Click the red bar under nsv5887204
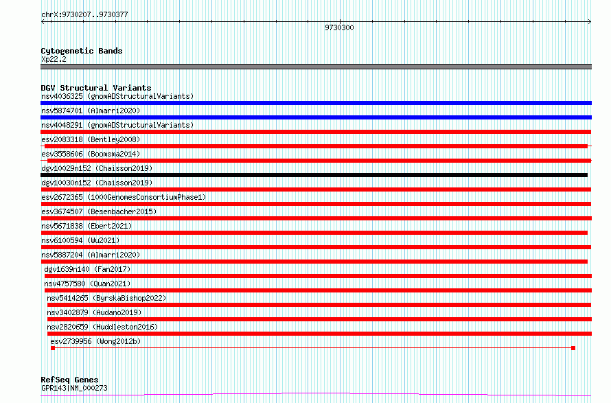 coord(314,262)
